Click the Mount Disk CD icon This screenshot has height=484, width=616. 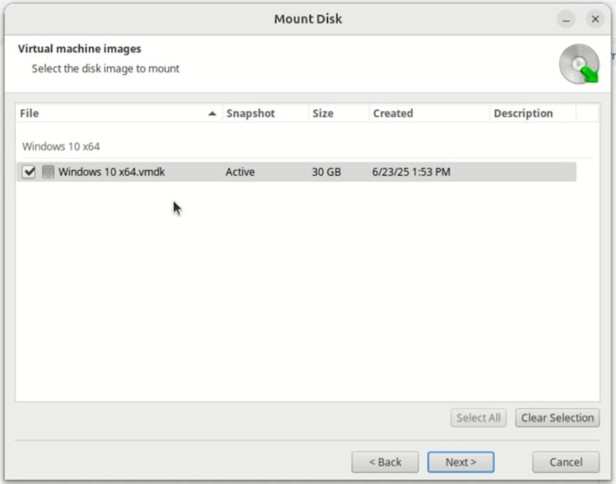(x=579, y=64)
